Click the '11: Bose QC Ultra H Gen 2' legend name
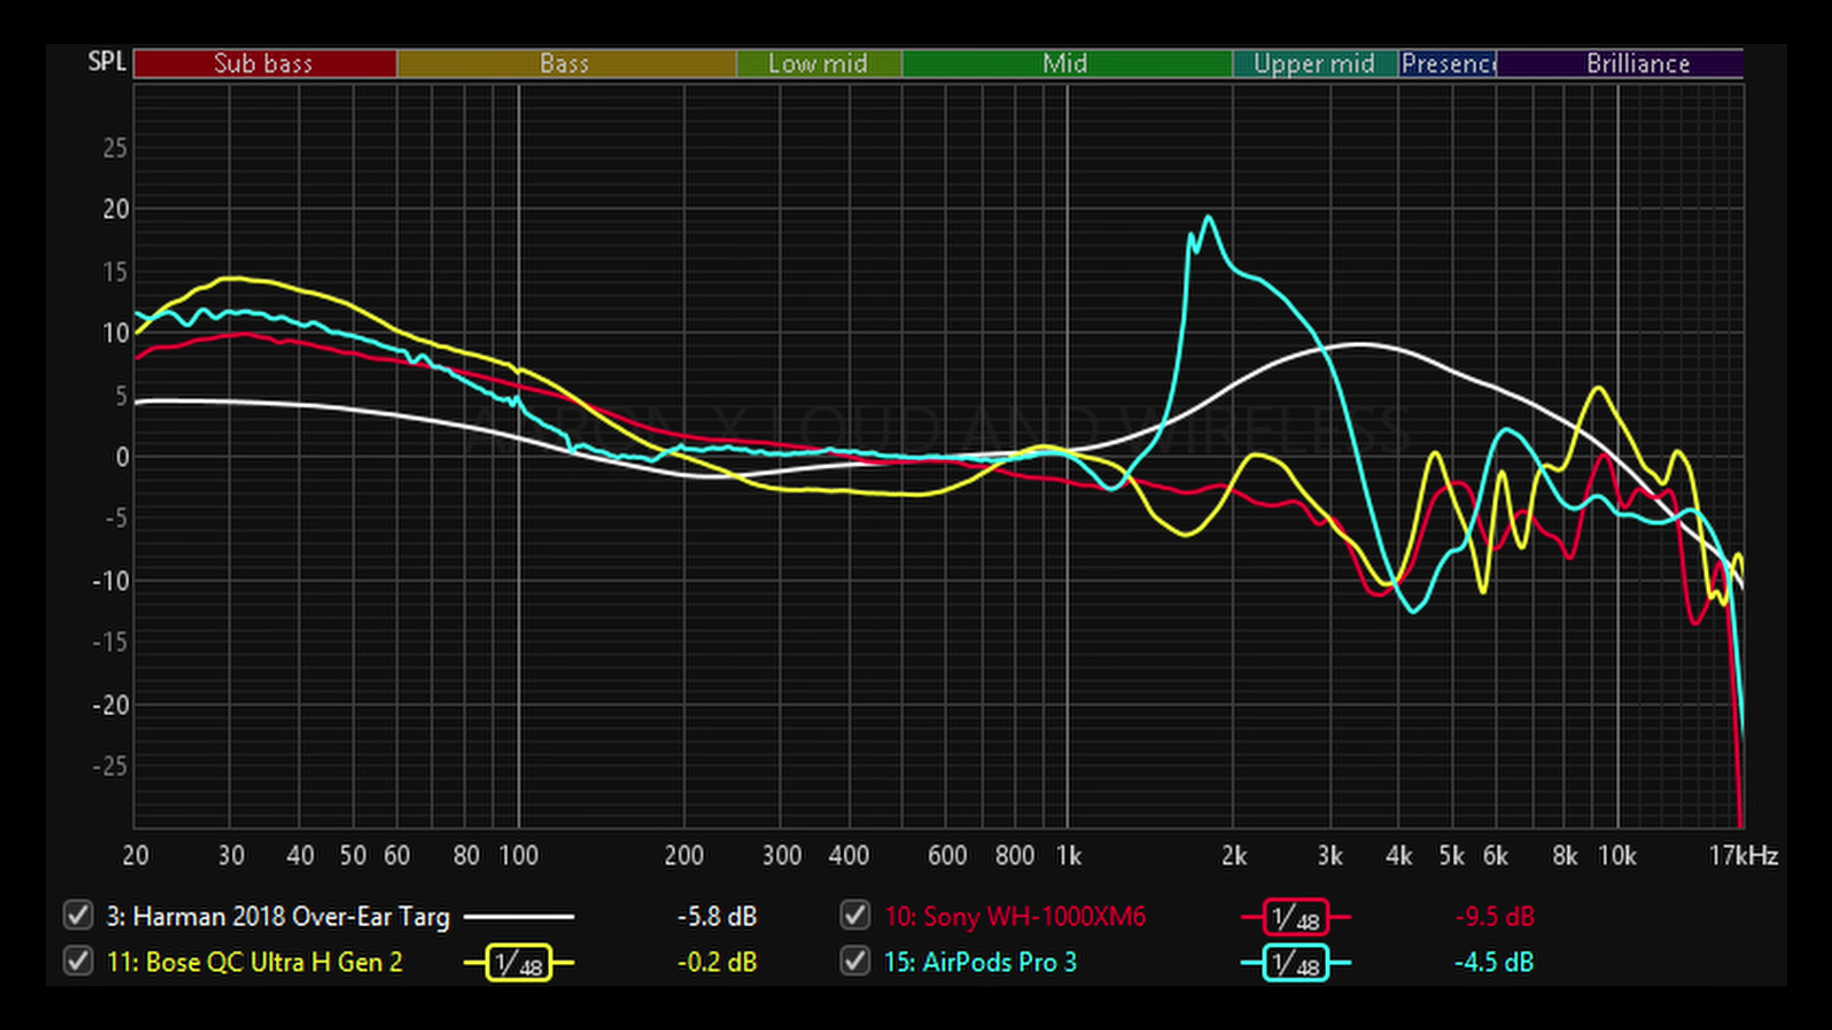 (x=255, y=961)
